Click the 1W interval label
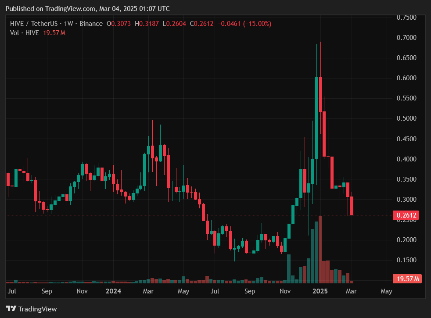431x318 pixels. pyautogui.click(x=68, y=24)
